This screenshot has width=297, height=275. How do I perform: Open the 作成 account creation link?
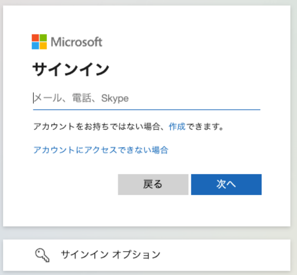point(177,126)
